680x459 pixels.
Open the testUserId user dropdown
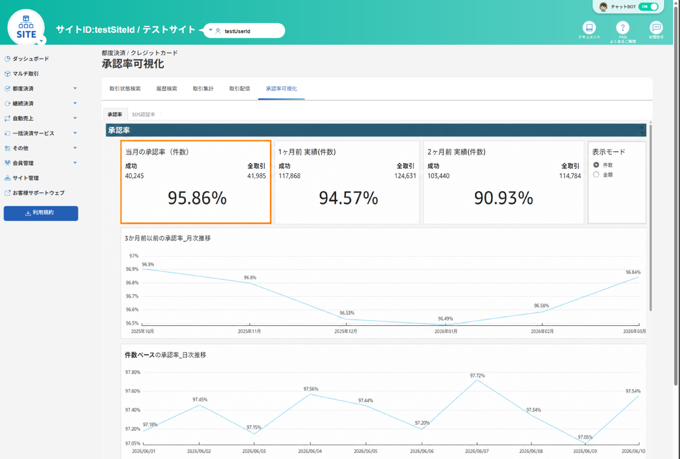point(244,31)
